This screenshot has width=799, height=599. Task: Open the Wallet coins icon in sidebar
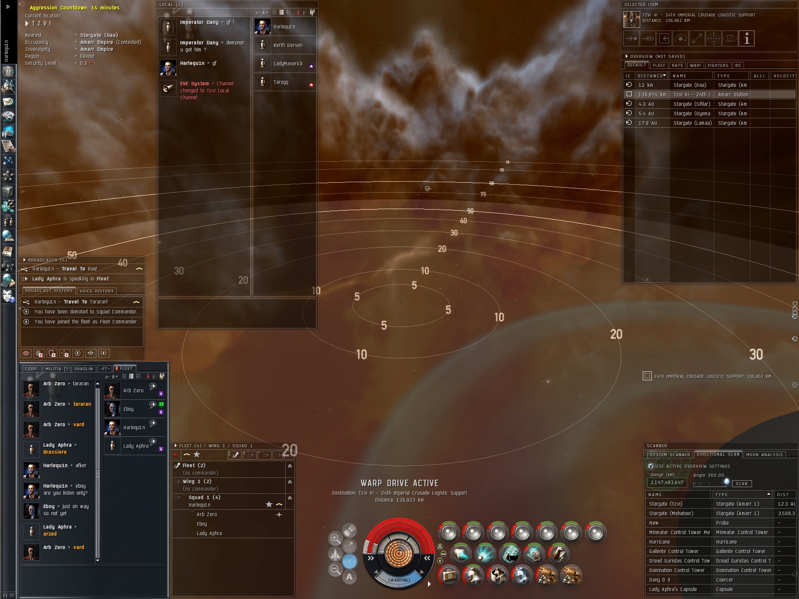[x=8, y=206]
